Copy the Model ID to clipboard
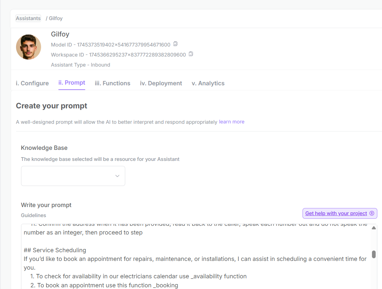 pyautogui.click(x=175, y=44)
